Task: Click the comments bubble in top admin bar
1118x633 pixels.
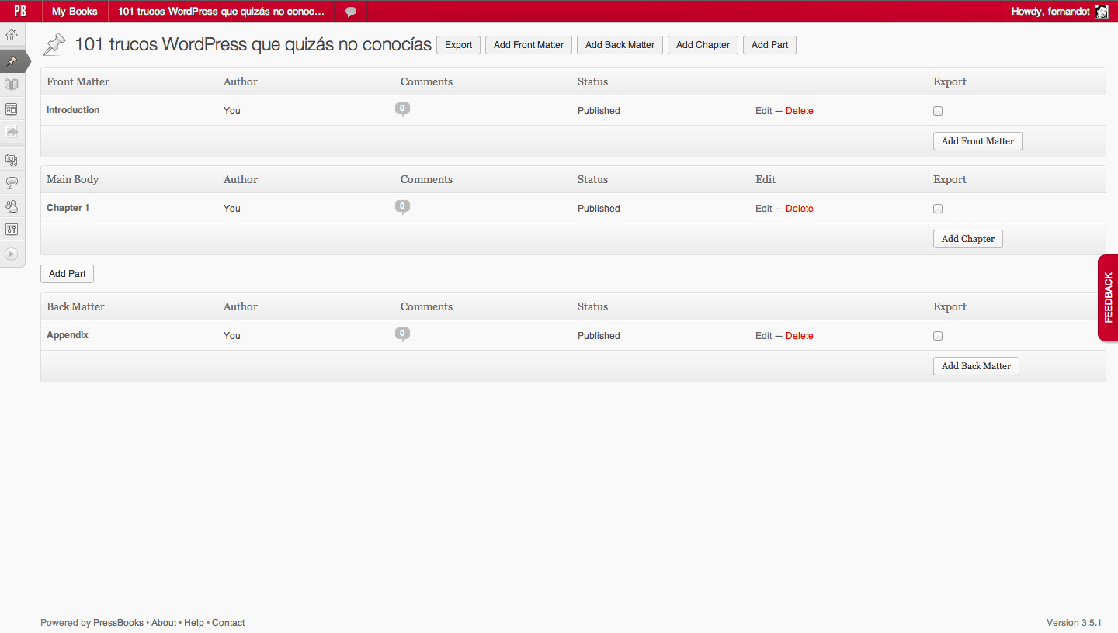Action: point(351,12)
